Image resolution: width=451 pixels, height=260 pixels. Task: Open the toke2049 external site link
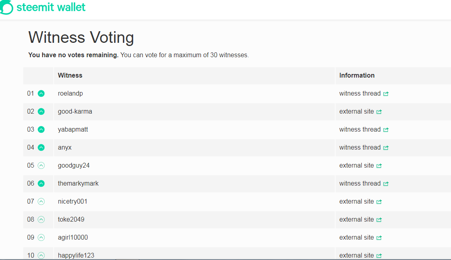[357, 220]
